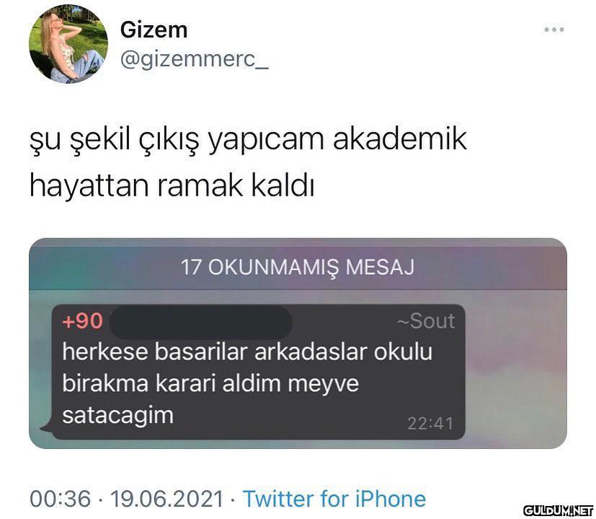This screenshot has height=519, width=596.
Task: Click the GULDUM.NET watermark logo
Action: click(558, 510)
